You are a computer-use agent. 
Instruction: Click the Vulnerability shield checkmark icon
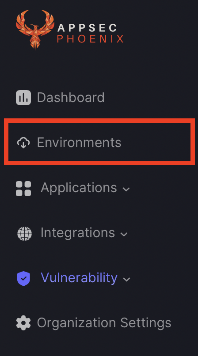[23, 278]
